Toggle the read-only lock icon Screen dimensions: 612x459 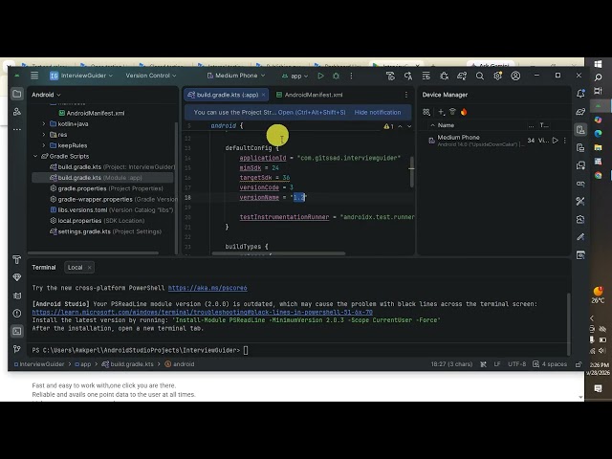tap(579, 364)
